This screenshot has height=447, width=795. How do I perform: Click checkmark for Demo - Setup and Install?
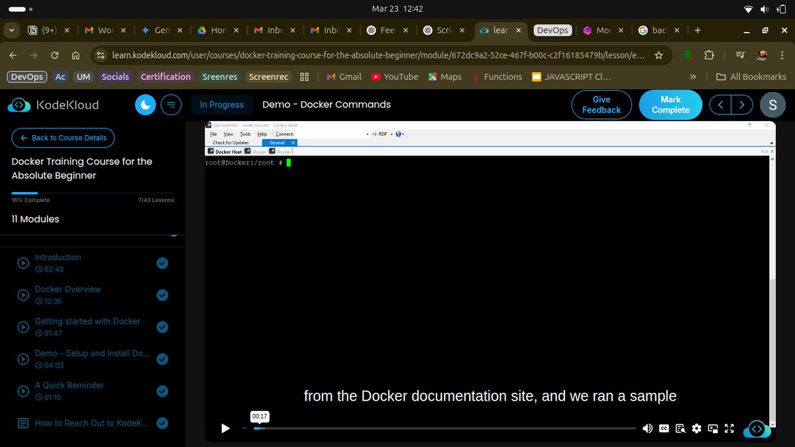coord(162,359)
